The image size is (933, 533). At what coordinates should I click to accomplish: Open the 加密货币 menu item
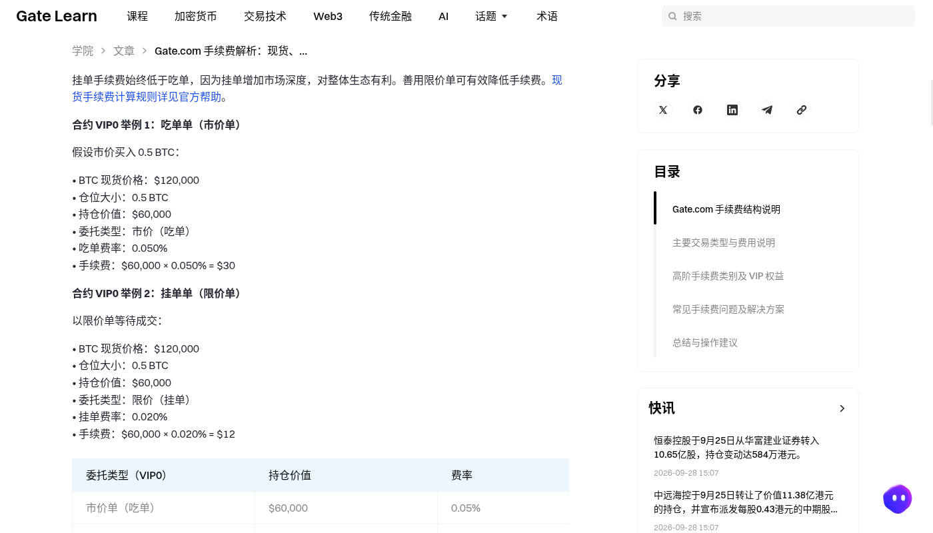pos(196,16)
